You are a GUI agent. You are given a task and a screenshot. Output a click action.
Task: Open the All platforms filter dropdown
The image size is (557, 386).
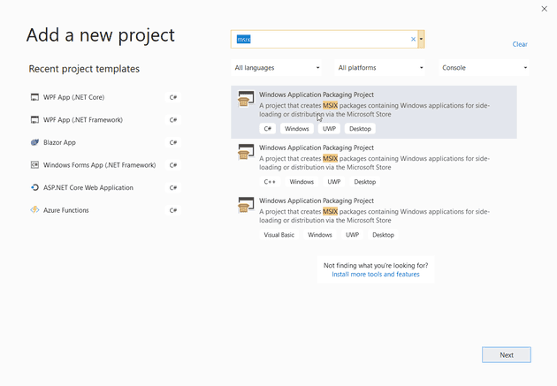click(380, 68)
